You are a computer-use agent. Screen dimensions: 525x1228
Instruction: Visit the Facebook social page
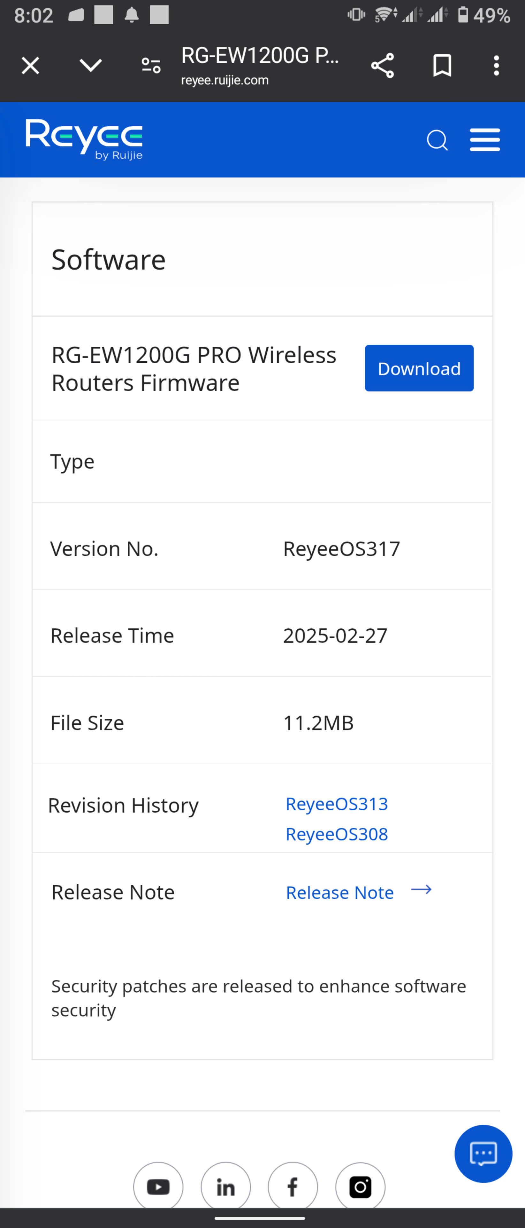293,1186
